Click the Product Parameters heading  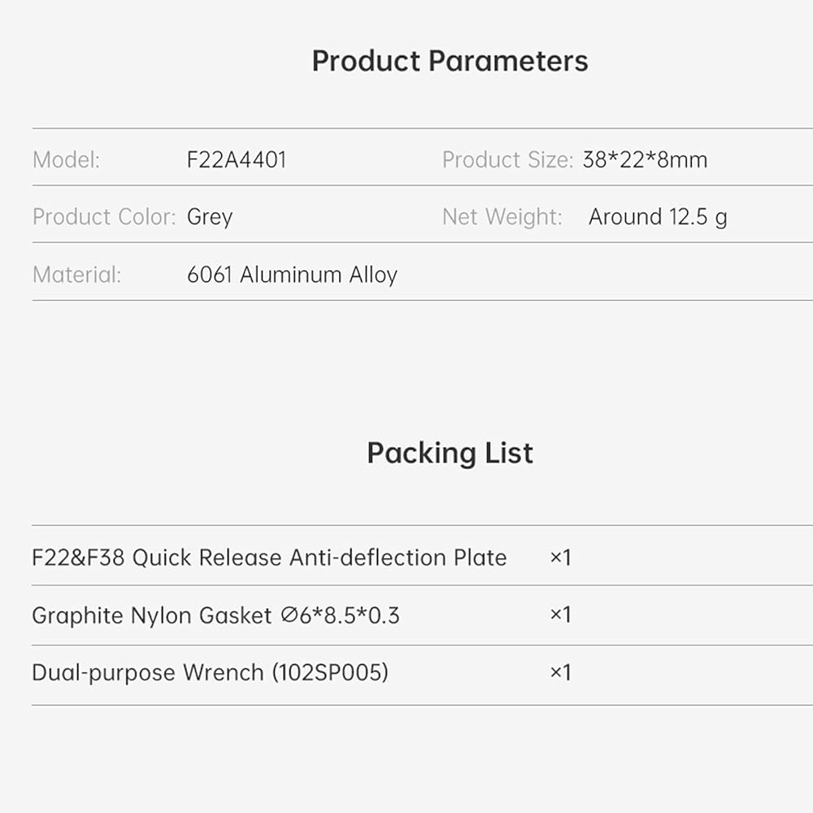(x=450, y=62)
